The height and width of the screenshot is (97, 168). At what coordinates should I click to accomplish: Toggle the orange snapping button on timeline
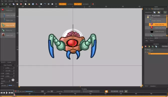click(x=106, y=91)
